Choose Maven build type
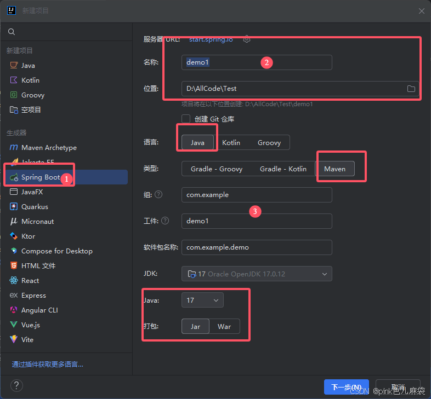The image size is (431, 399). pos(335,169)
